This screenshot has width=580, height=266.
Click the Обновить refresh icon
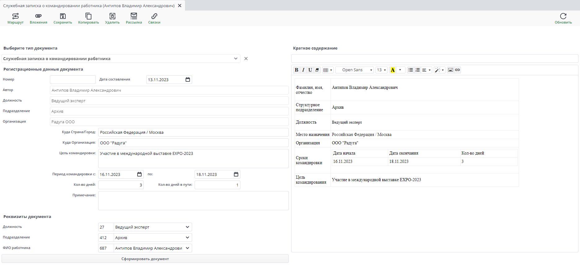[x=563, y=18]
